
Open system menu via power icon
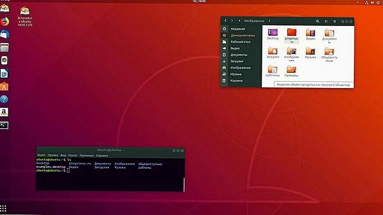[x=378, y=2]
